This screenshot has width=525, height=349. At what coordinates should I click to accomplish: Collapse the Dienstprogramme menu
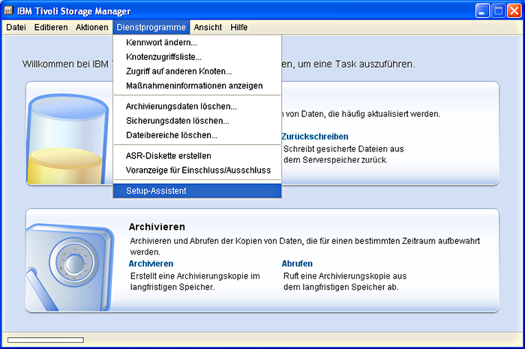(151, 27)
